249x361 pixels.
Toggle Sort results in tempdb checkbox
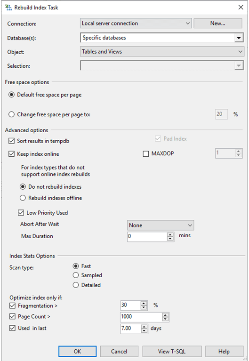coord(11,141)
